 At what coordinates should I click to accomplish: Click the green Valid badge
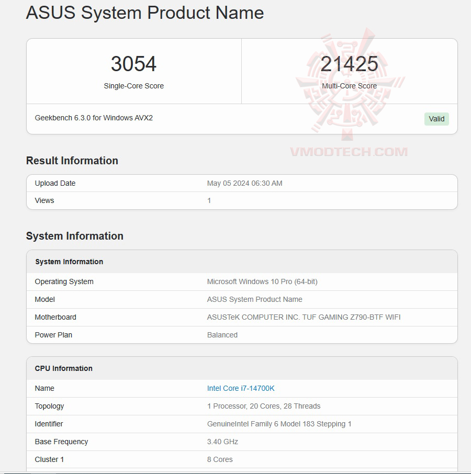tap(436, 119)
